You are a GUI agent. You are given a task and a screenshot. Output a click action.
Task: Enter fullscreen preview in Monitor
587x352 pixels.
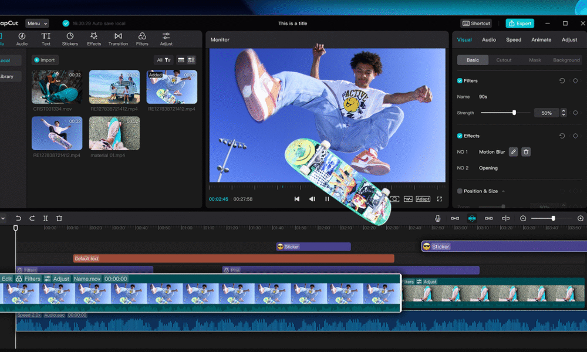[439, 199]
